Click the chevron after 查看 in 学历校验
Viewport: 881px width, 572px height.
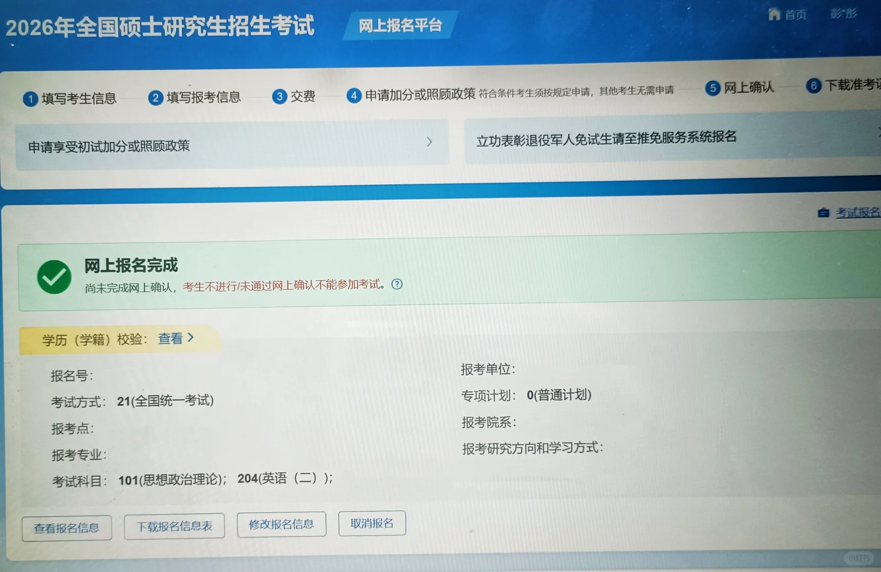pyautogui.click(x=191, y=337)
